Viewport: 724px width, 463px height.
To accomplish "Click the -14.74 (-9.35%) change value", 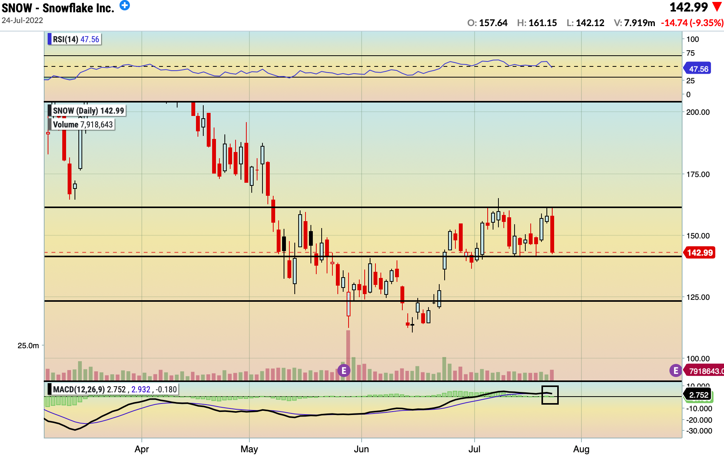I will (x=692, y=23).
